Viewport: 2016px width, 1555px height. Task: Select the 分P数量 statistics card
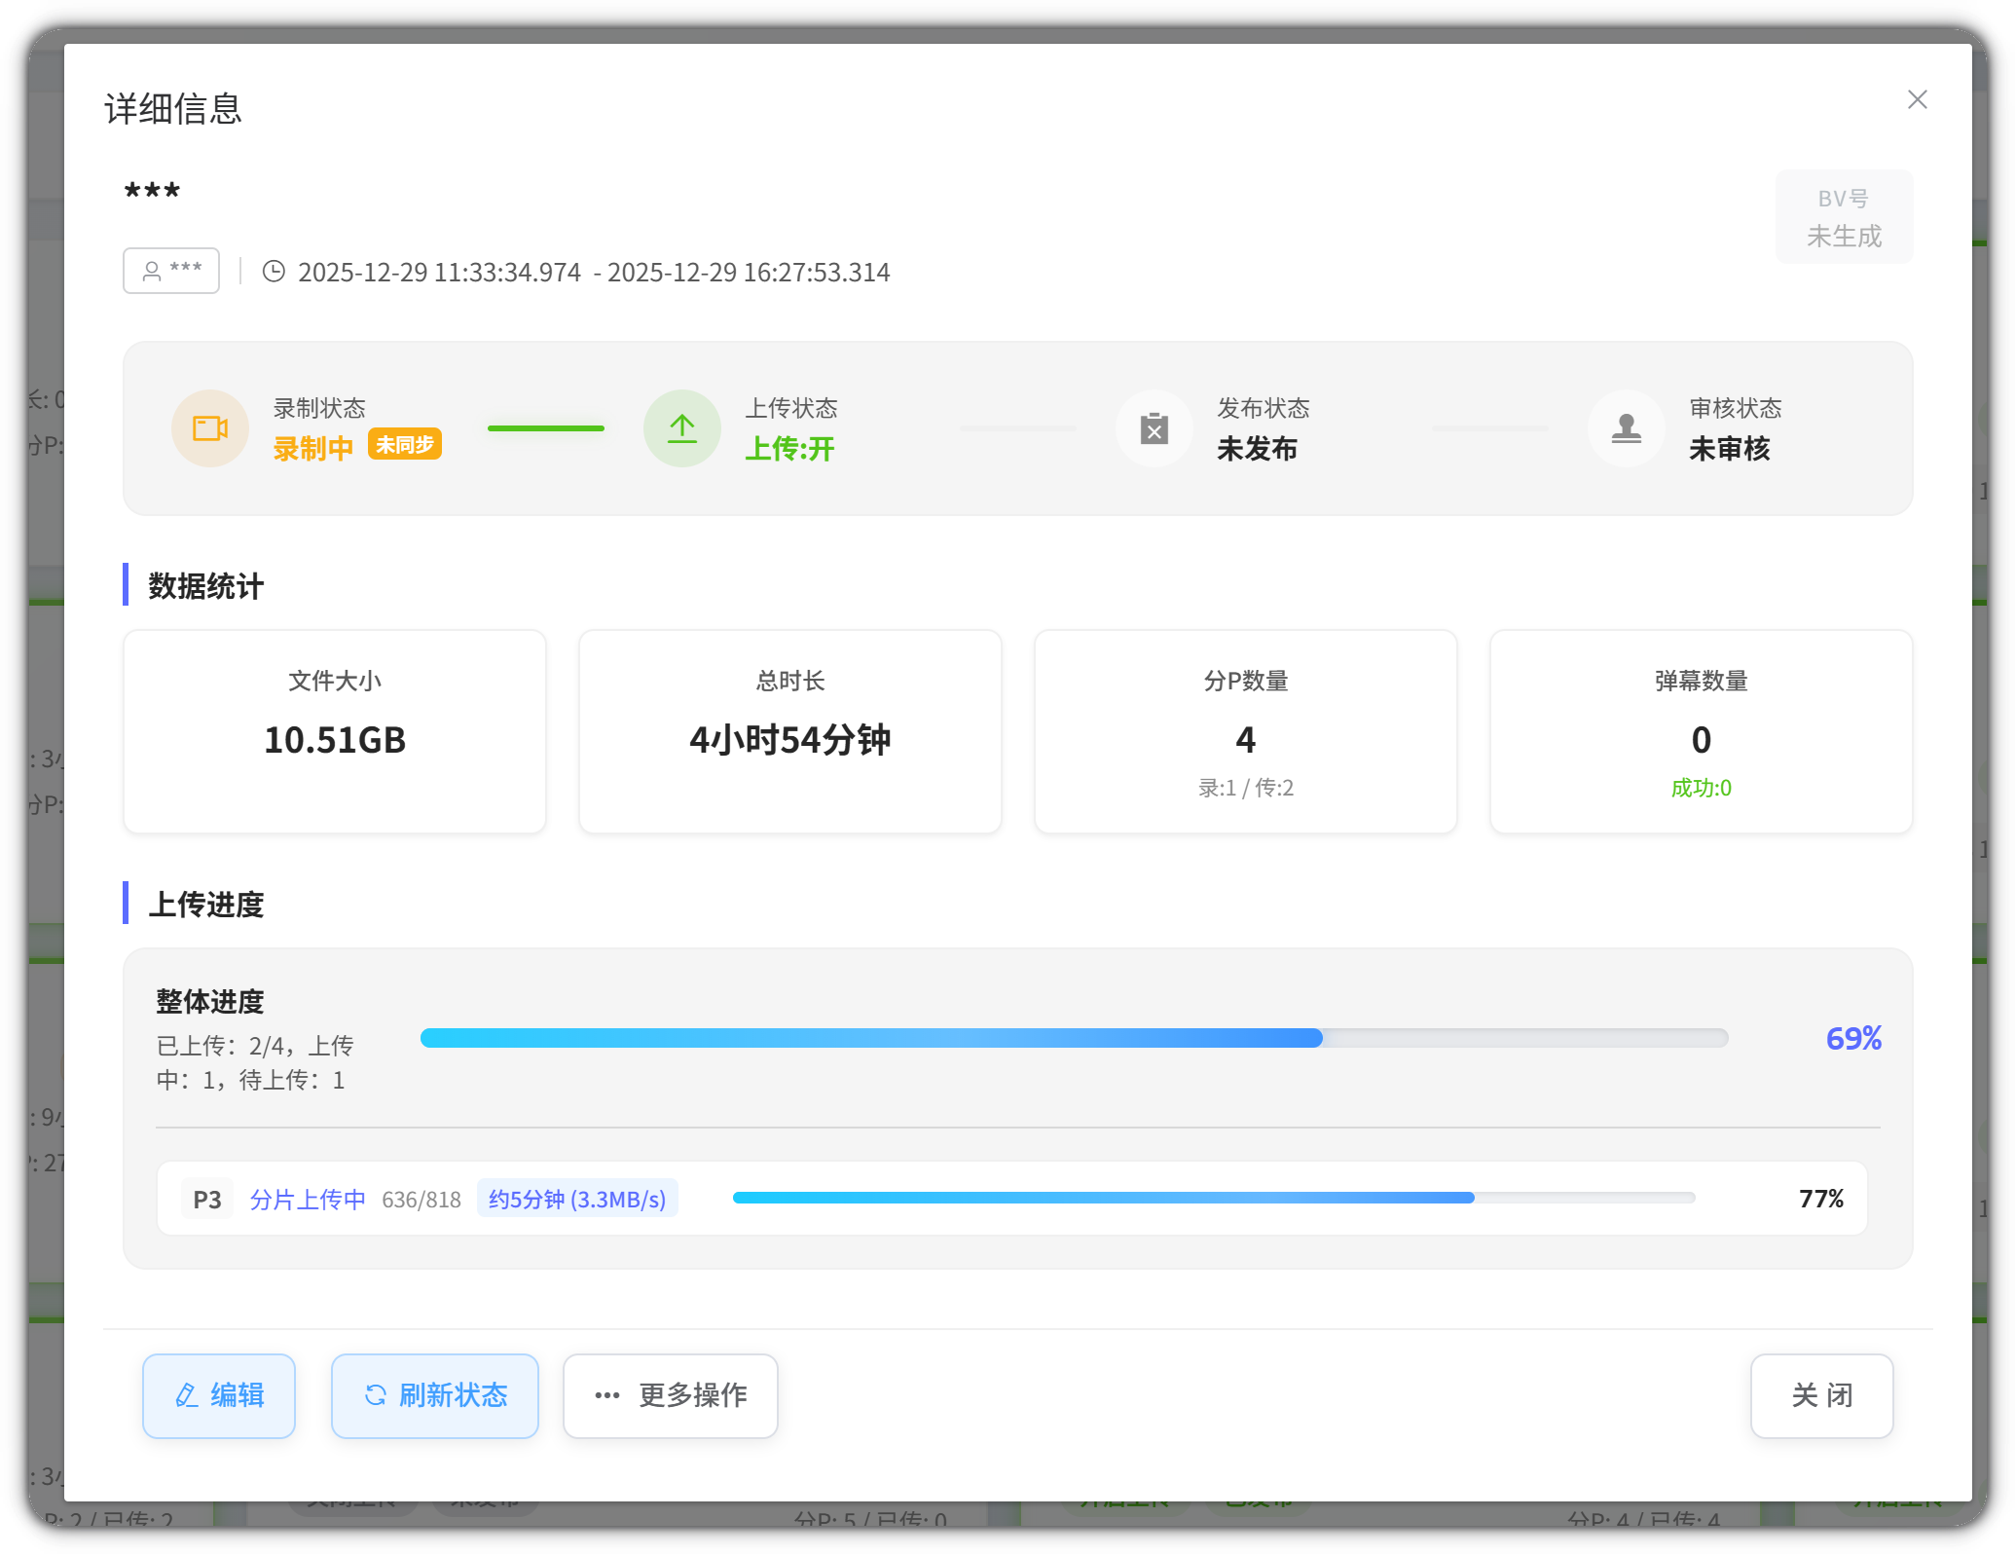click(x=1245, y=731)
